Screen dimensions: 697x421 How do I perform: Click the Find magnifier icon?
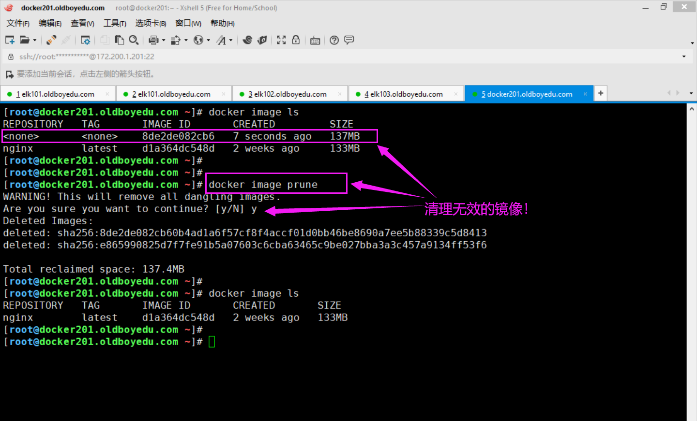[x=134, y=40]
